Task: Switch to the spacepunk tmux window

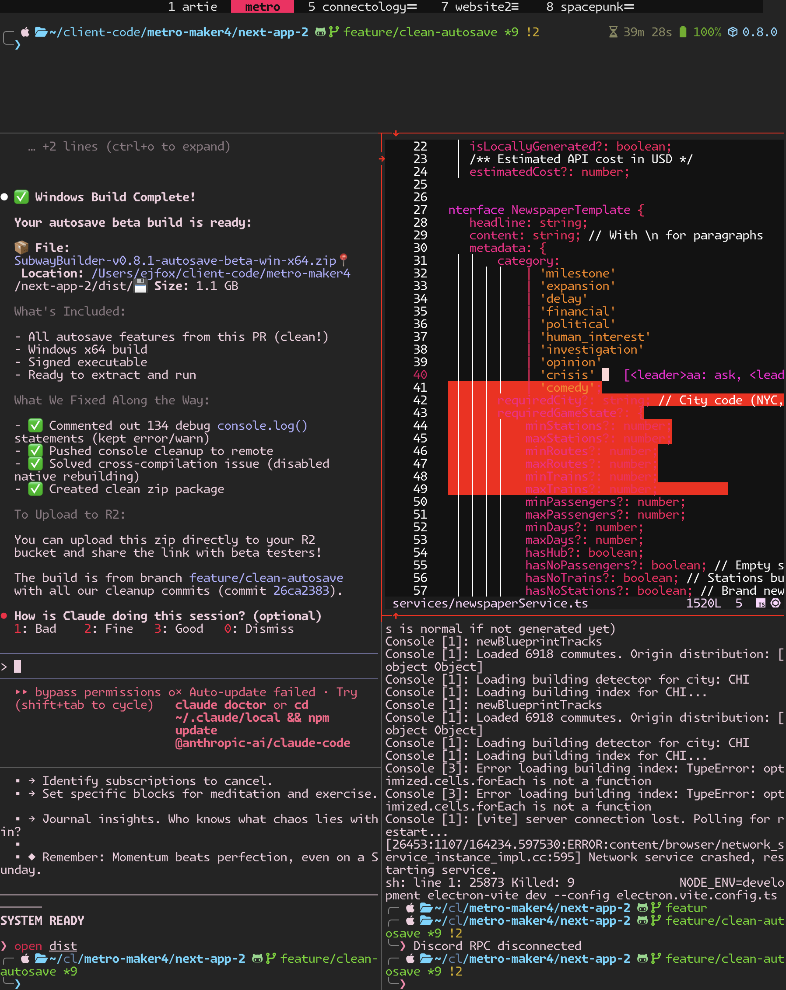Action: 589,7
